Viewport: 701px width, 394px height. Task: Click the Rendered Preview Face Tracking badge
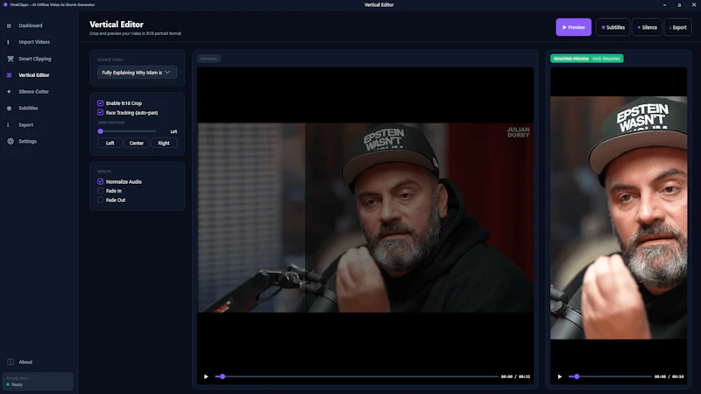[586, 59]
